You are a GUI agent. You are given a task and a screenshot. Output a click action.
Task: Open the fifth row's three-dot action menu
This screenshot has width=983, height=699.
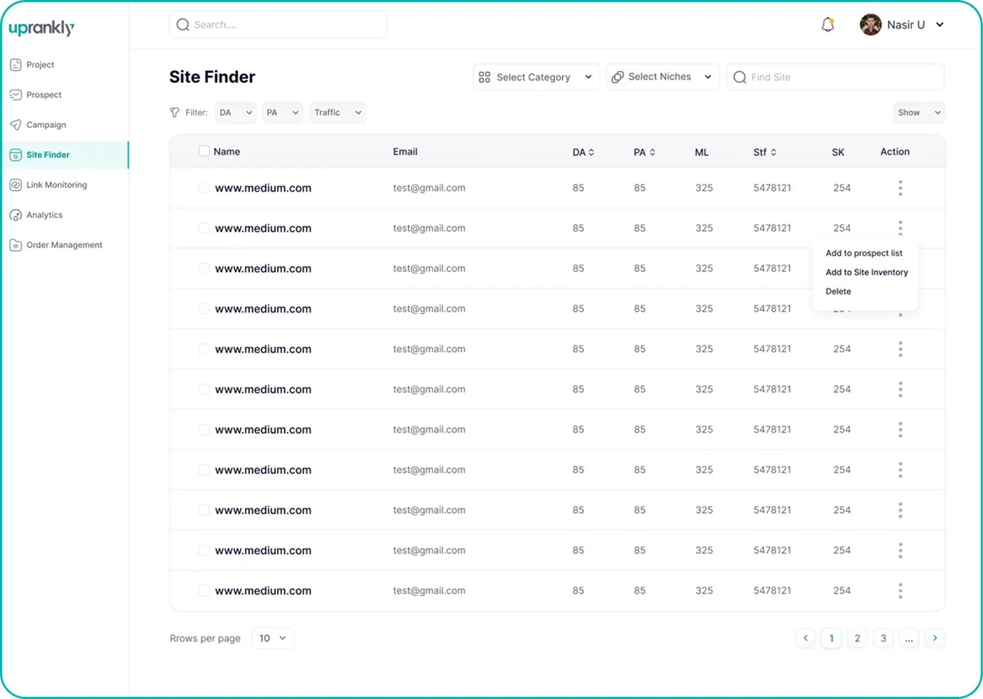(x=900, y=349)
